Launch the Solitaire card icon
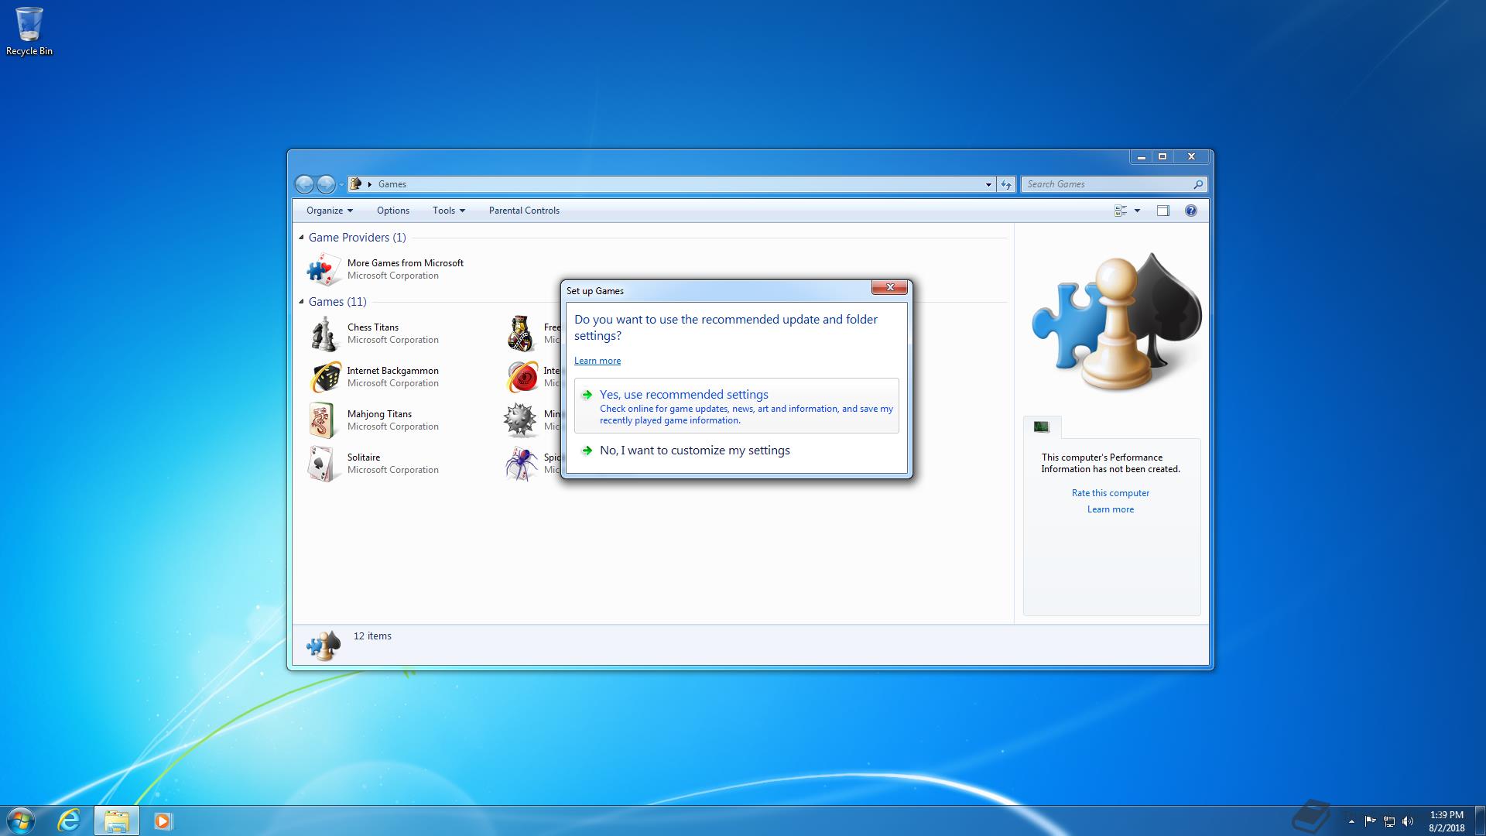The width and height of the screenshot is (1486, 836). (324, 464)
